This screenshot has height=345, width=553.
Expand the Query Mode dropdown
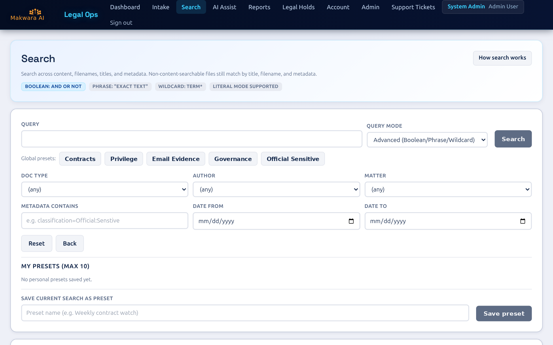tap(427, 140)
